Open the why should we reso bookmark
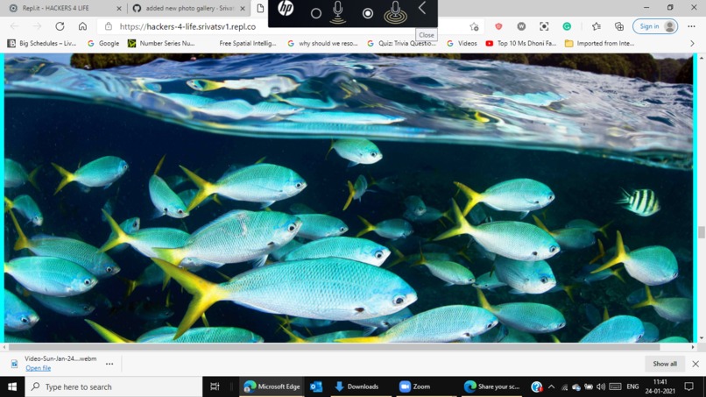706x397 pixels. click(322, 43)
